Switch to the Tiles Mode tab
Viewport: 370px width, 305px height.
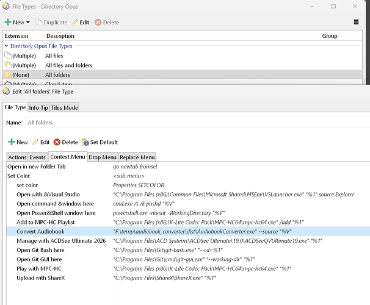click(65, 108)
